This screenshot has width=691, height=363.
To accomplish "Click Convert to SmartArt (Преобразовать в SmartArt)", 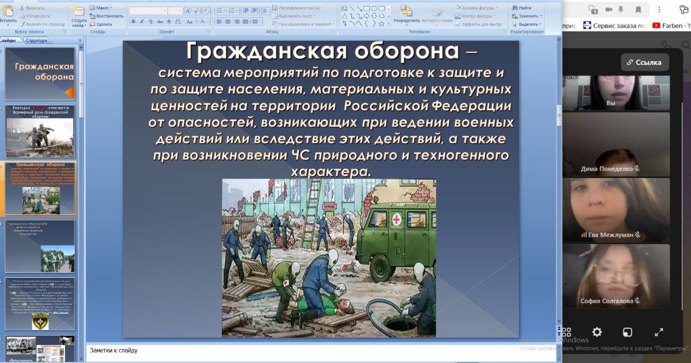I will 303,24.
